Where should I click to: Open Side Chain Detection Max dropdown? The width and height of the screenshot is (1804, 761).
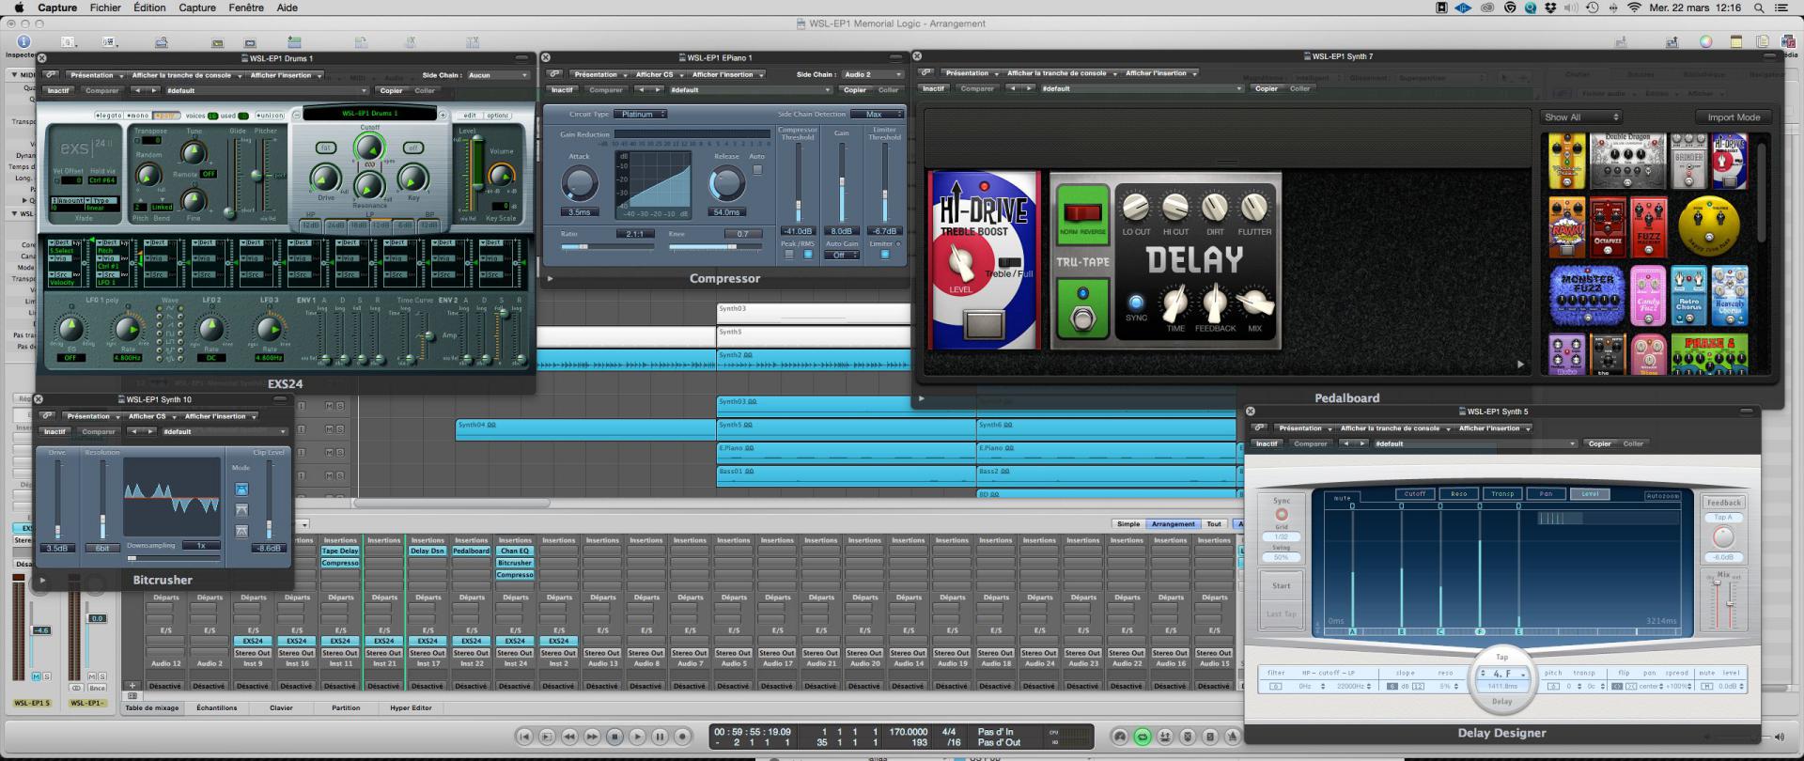pyautogui.click(x=877, y=114)
